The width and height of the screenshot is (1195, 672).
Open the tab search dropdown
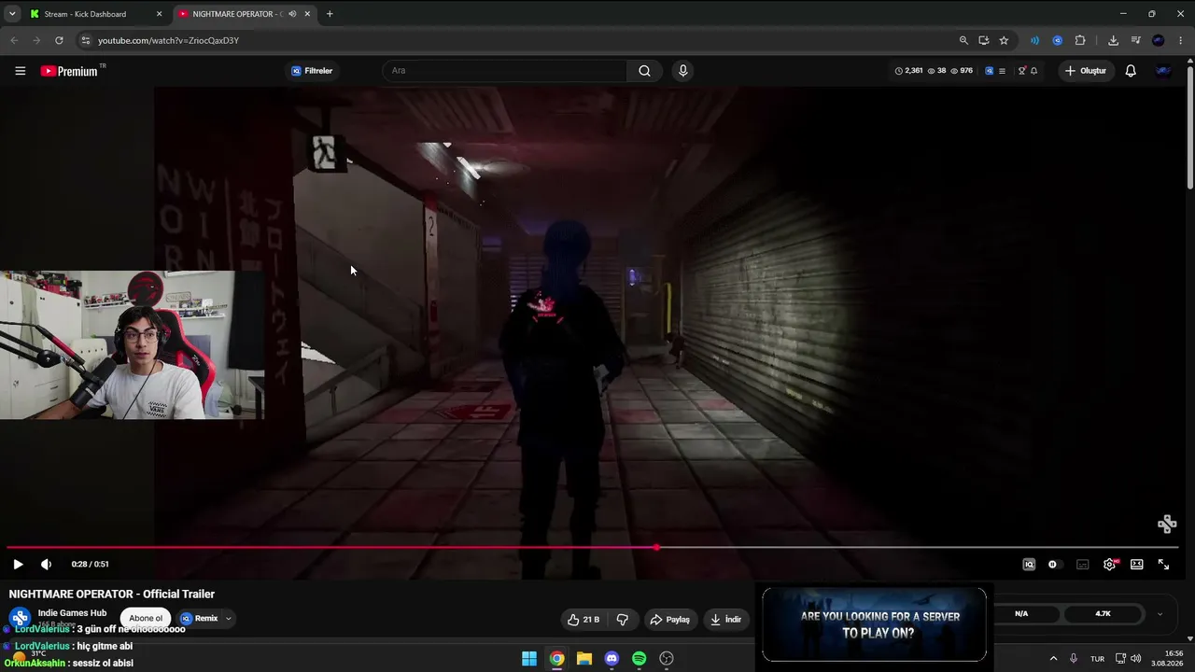(12, 14)
